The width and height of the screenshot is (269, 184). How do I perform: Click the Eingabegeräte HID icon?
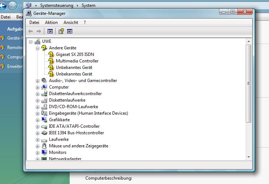(44, 113)
